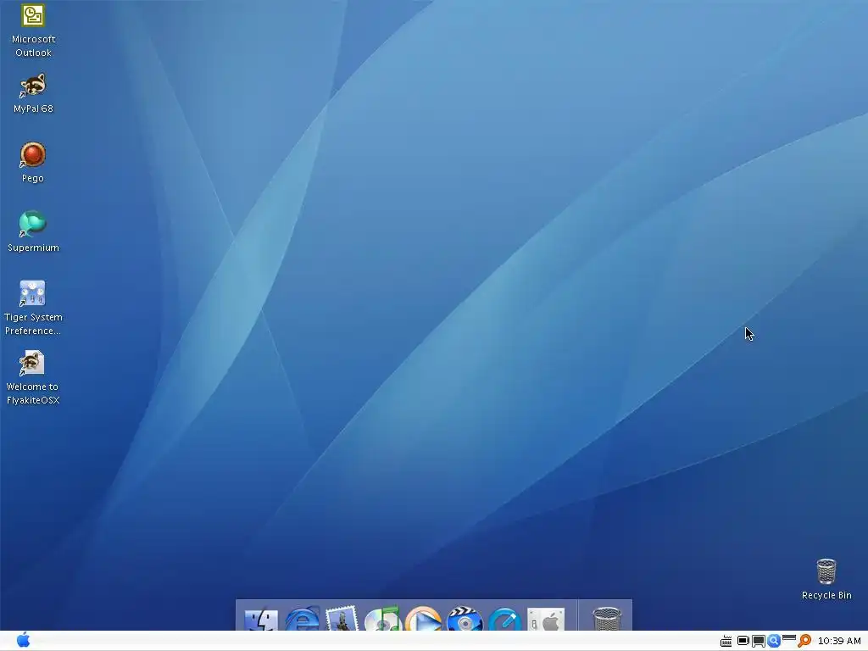Open System Preferences from the dock
Image resolution: width=868 pixels, height=651 pixels.
pos(545,619)
